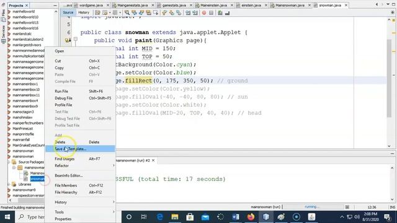Screen dimensions: 397x223
Task: Switch editor to History view
Action: coord(84,12)
